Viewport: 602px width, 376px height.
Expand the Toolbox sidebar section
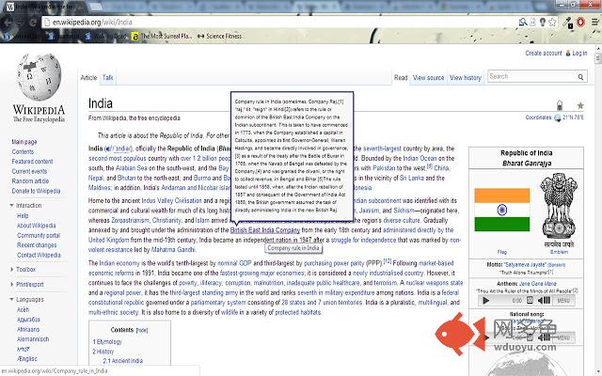point(13,269)
